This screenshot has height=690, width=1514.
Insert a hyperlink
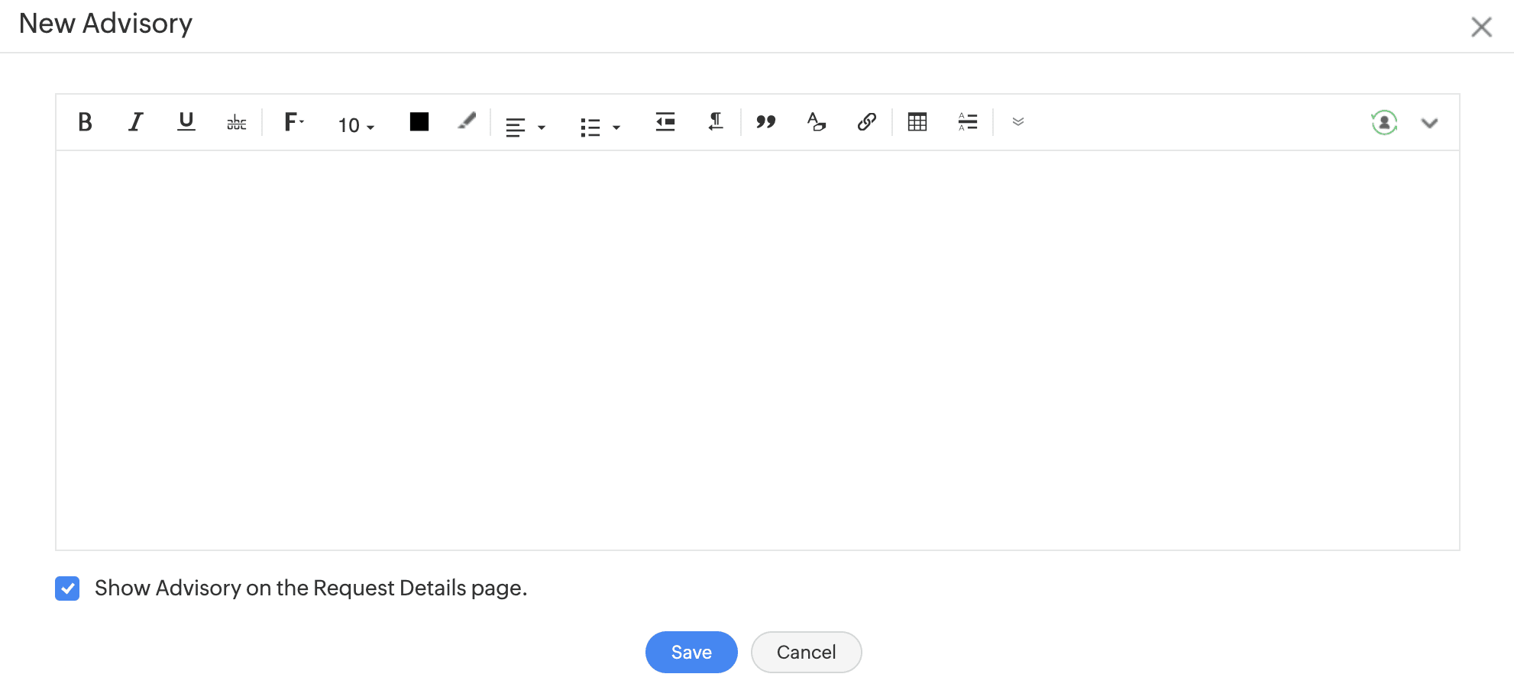pos(866,122)
